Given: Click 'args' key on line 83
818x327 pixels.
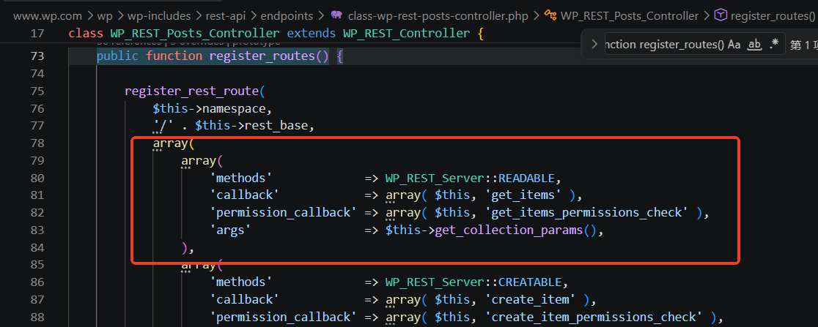Looking at the screenshot, I should (231, 230).
